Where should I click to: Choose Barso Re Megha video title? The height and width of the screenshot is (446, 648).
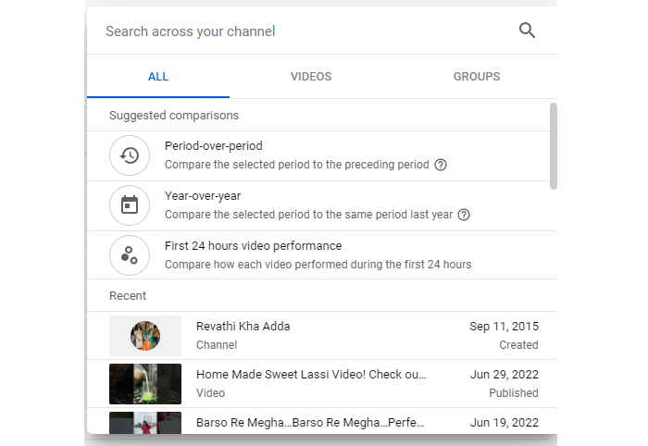[311, 423]
